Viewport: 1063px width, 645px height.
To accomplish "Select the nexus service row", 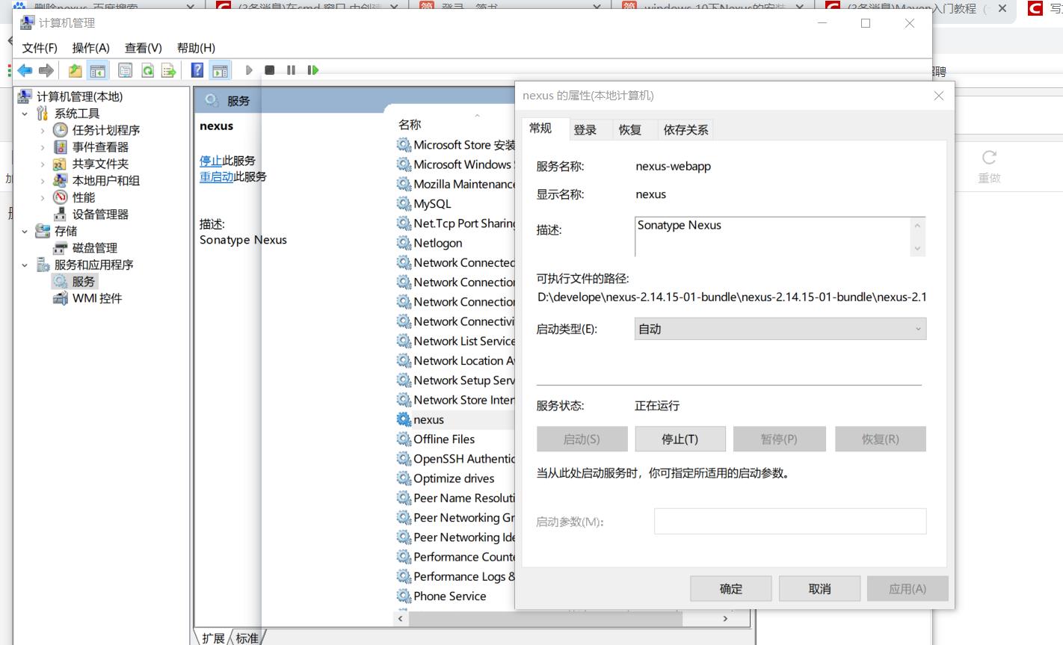I will (x=455, y=420).
